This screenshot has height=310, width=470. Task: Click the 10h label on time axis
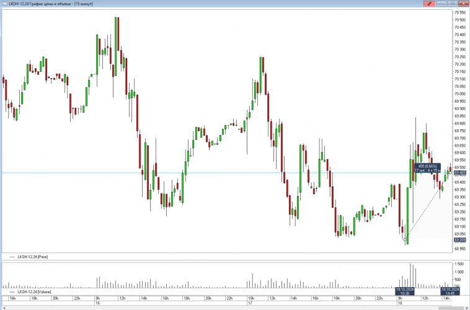[251, 298]
